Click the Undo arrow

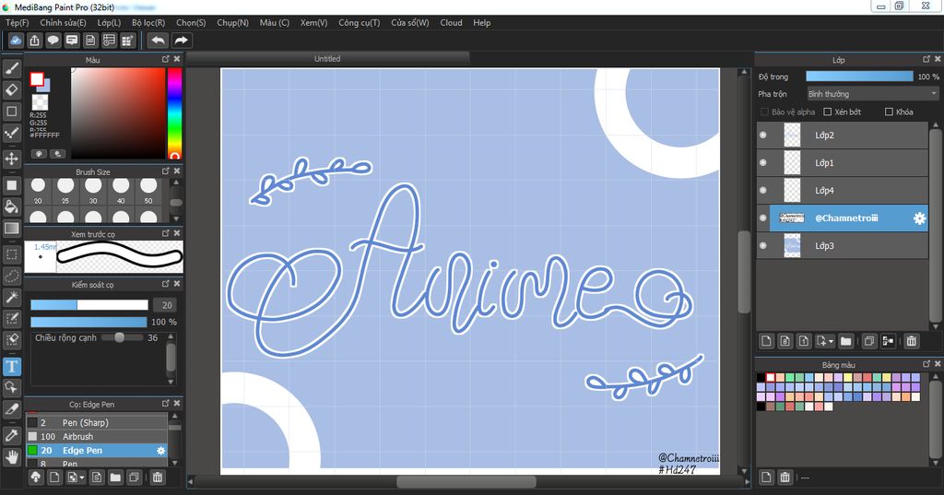158,41
